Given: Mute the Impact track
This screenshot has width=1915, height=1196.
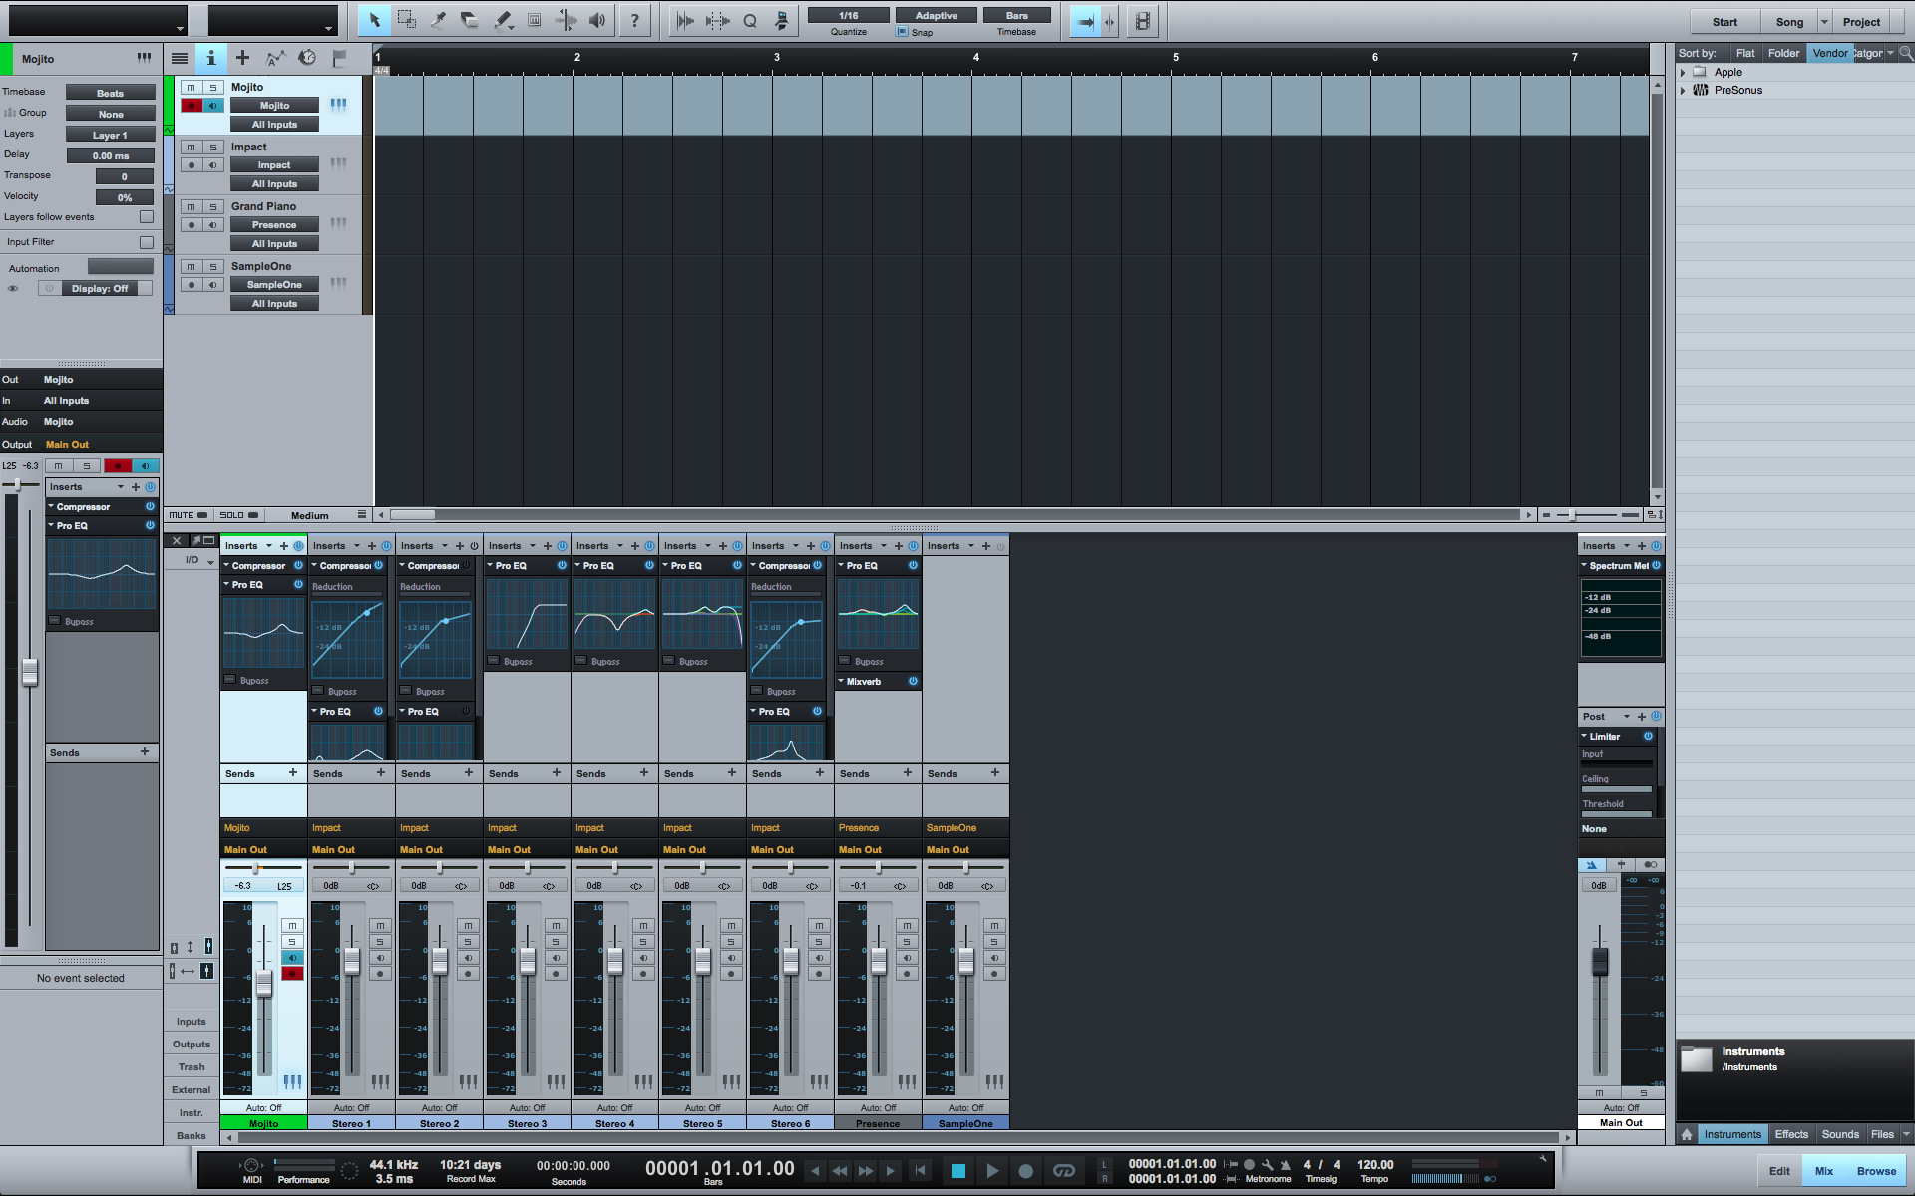Looking at the screenshot, I should click(x=191, y=147).
